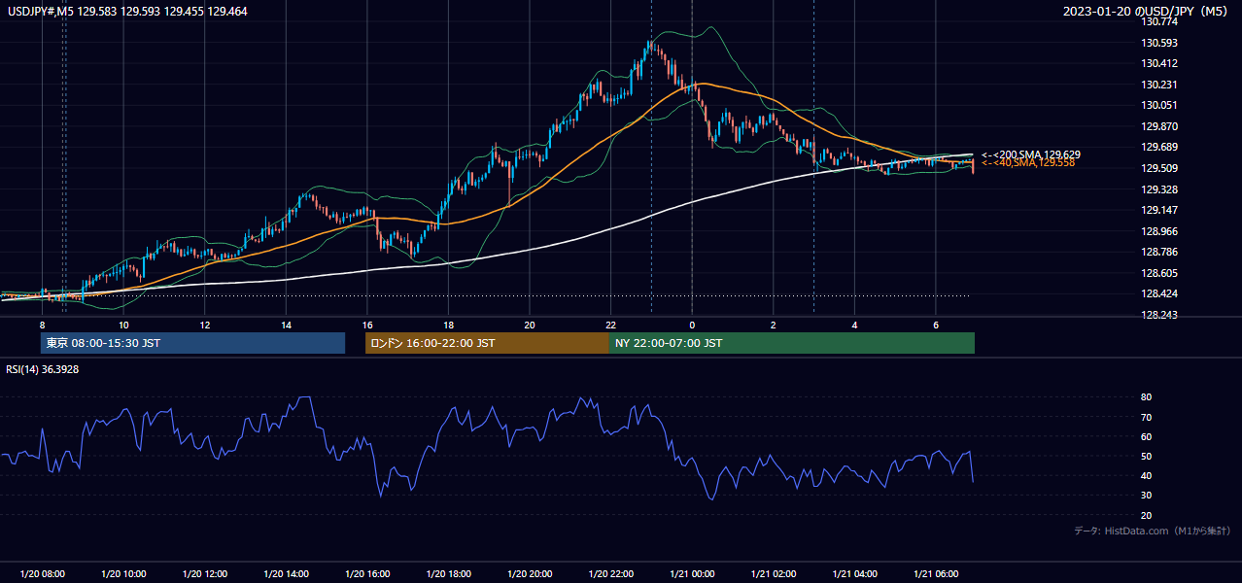
Task: Click hour label 12 under the price chart
Action: tap(205, 325)
